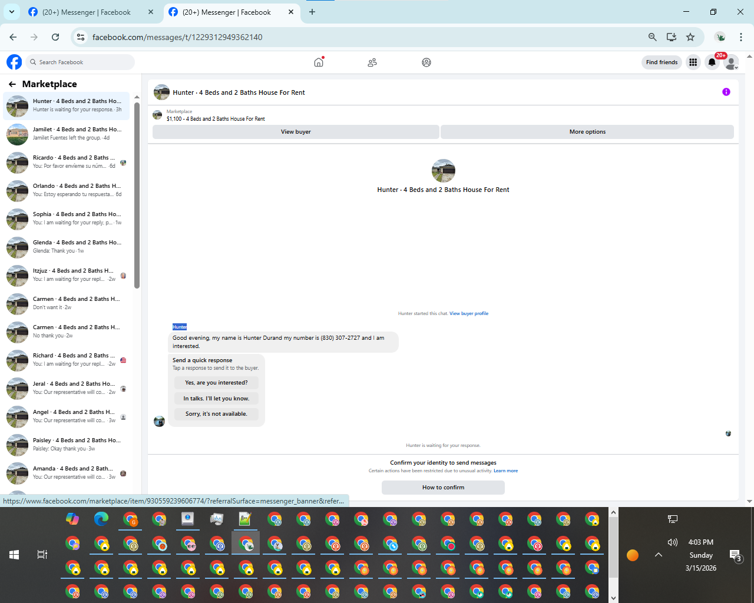Open the purple conversation information icon
754x603 pixels.
[726, 92]
